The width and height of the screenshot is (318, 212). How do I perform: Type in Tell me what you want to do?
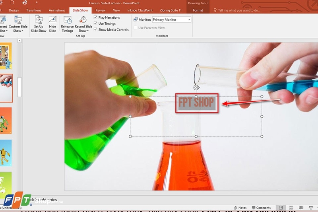(239, 10)
